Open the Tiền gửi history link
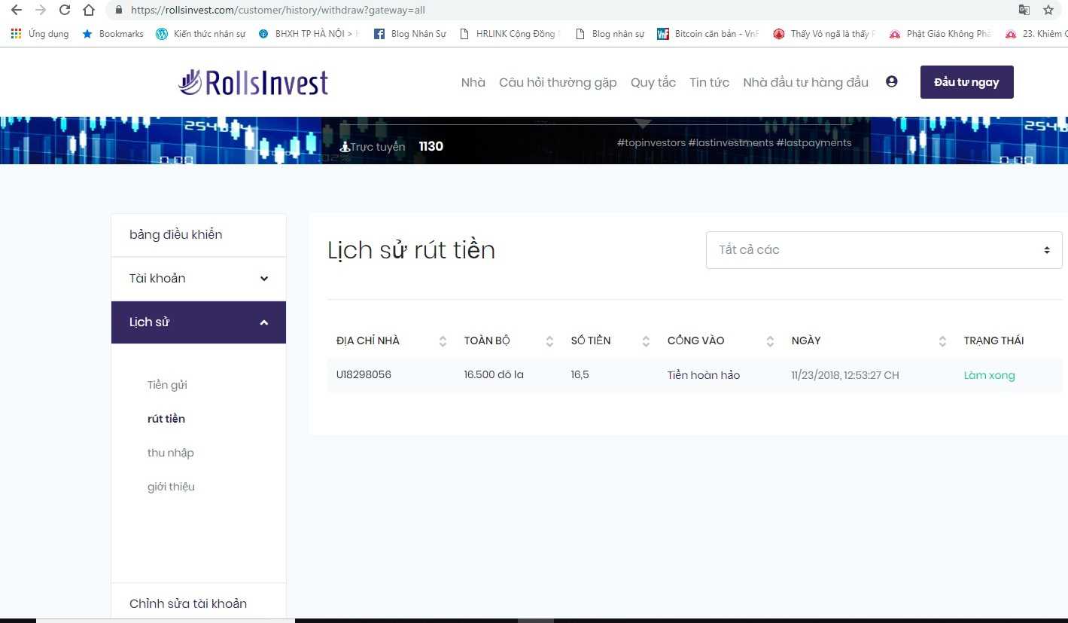Image resolution: width=1068 pixels, height=623 pixels. (x=167, y=385)
